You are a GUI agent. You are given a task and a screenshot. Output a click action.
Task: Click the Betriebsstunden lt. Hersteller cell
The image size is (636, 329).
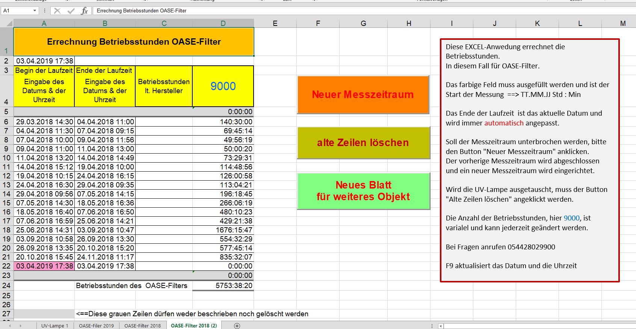(x=164, y=86)
